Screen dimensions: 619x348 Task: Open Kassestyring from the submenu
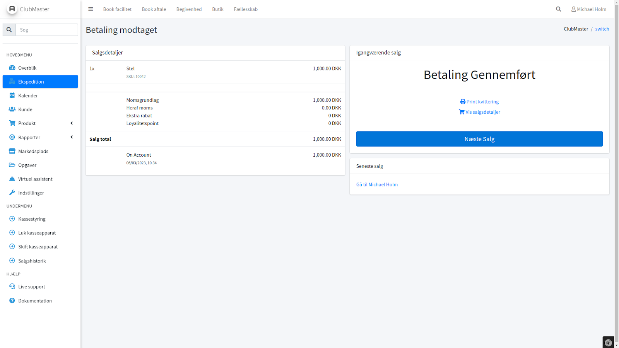point(32,219)
